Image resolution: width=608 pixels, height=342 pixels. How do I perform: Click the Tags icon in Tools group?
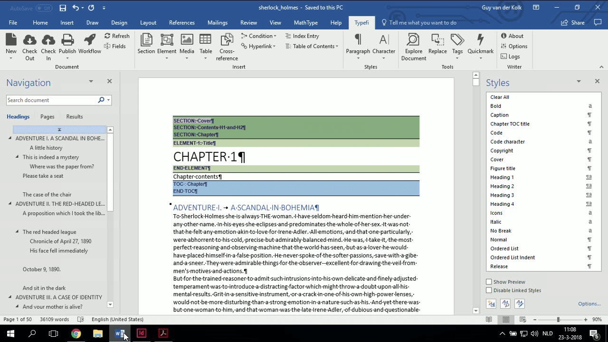(x=457, y=40)
